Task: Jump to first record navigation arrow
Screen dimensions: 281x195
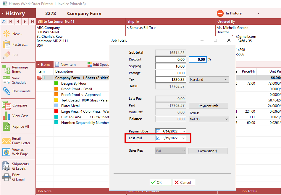Action: [x=11, y=22]
